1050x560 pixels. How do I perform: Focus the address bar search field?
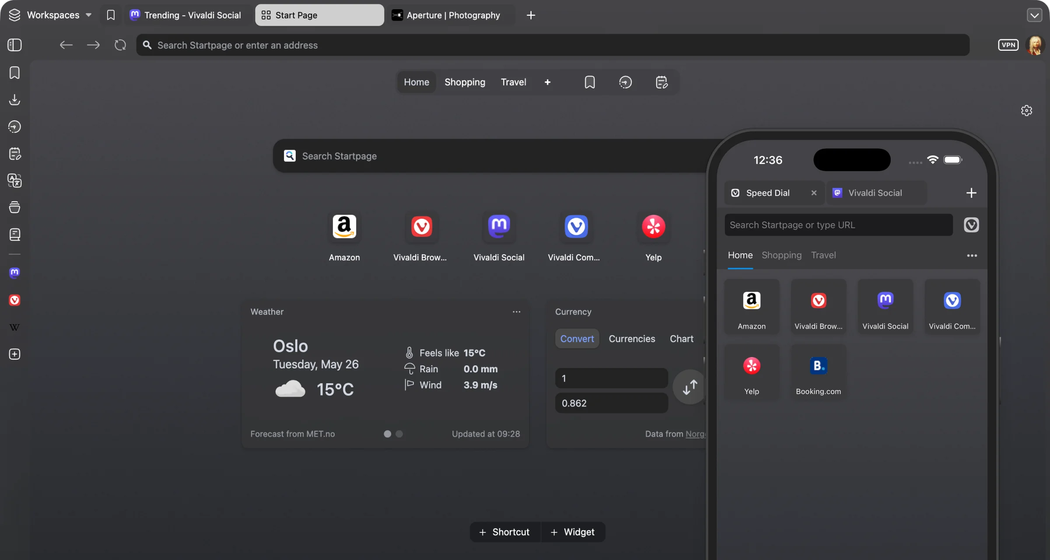[553, 45]
